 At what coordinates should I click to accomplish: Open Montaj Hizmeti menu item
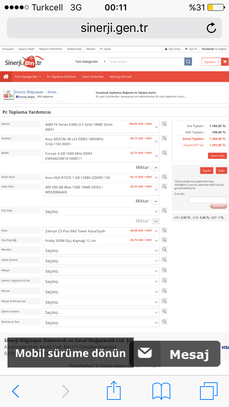pyautogui.click(x=121, y=77)
